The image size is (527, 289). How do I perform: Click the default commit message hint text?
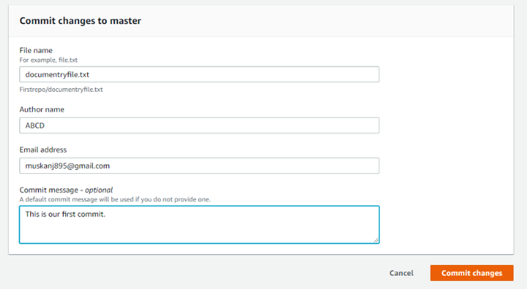coord(115,199)
